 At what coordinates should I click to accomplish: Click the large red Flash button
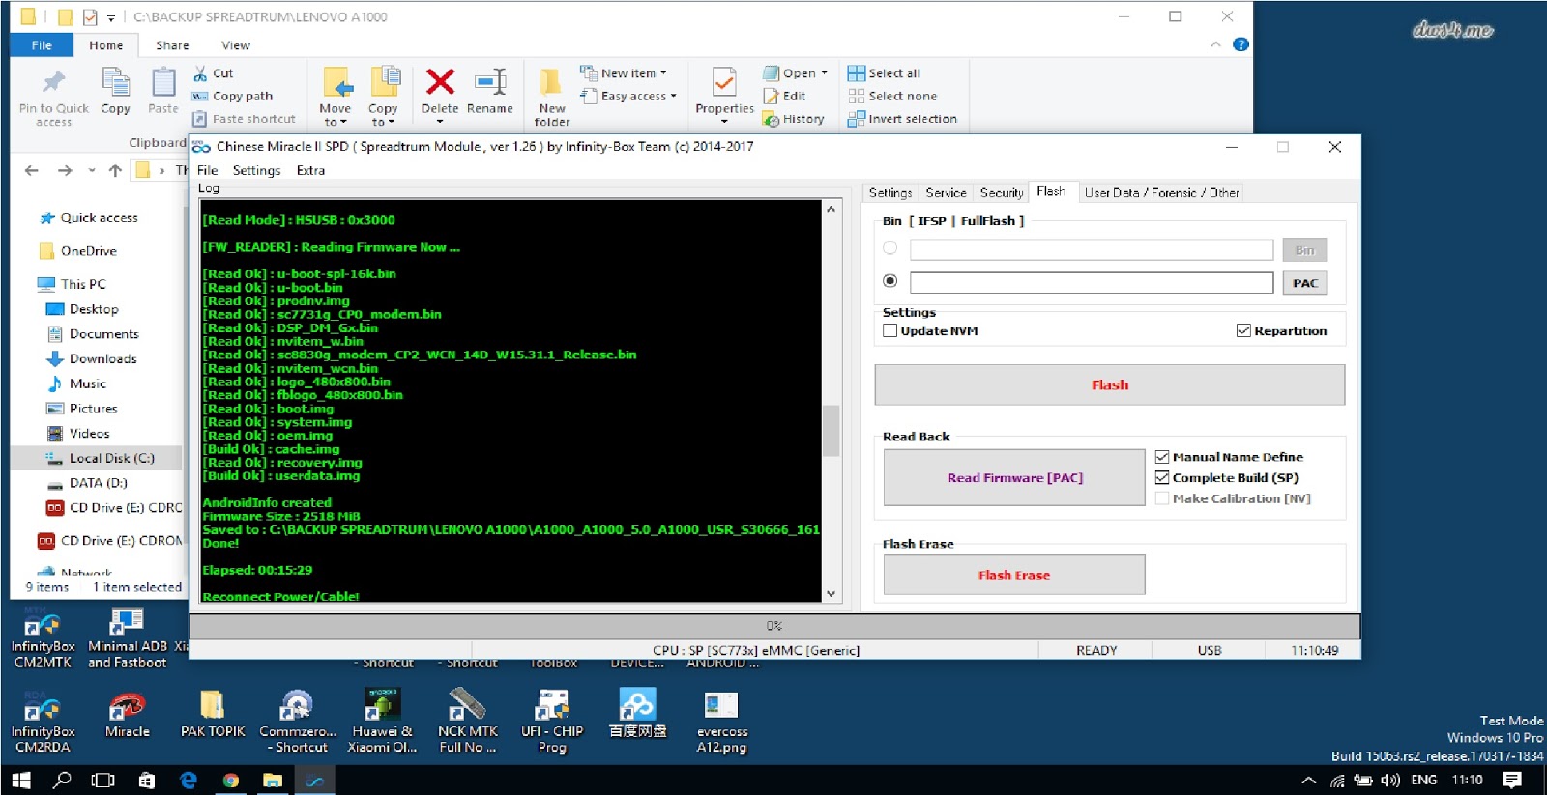pos(1110,384)
